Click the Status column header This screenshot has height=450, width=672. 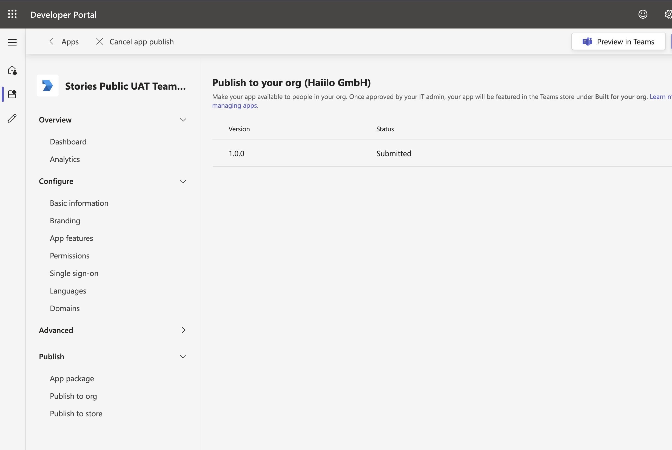tap(385, 129)
